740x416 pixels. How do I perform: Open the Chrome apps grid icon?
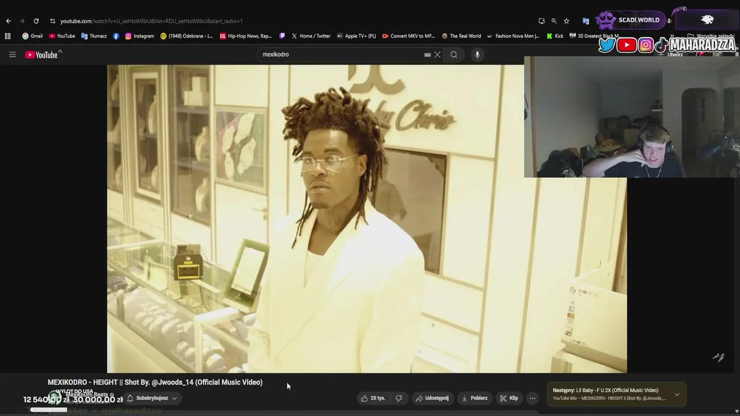click(x=8, y=36)
